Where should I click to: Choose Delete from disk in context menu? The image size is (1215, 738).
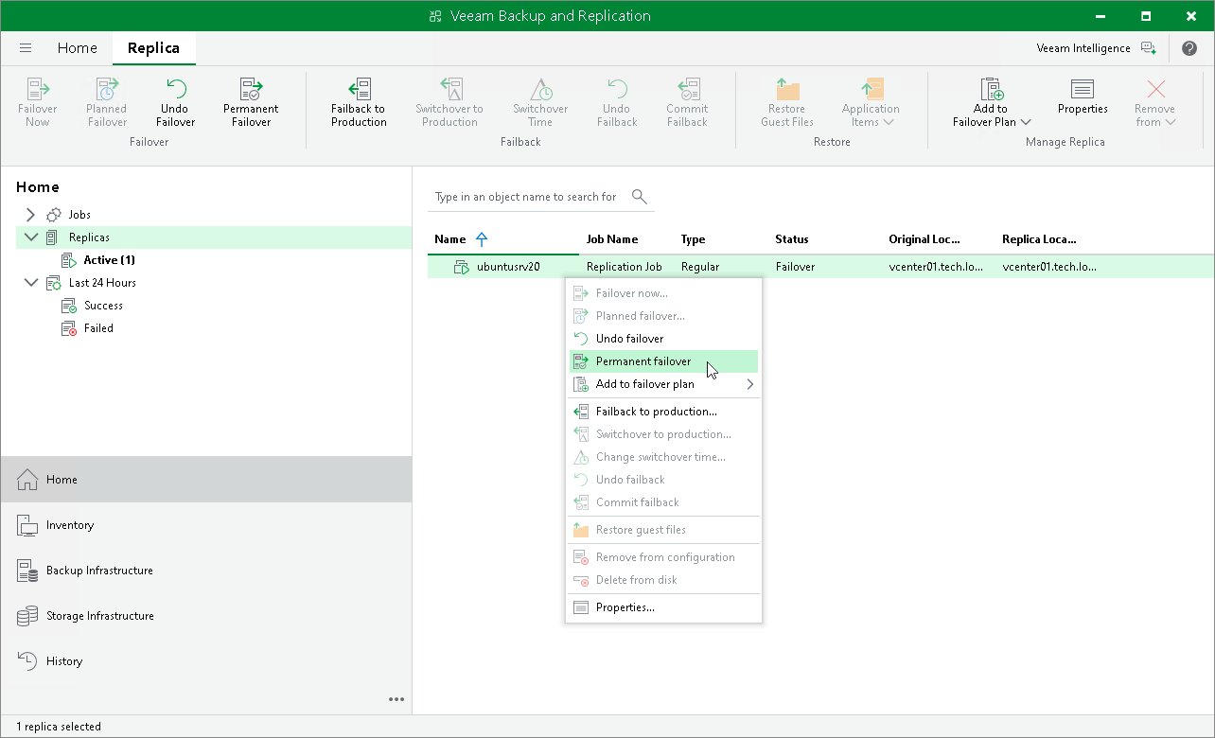(663, 580)
